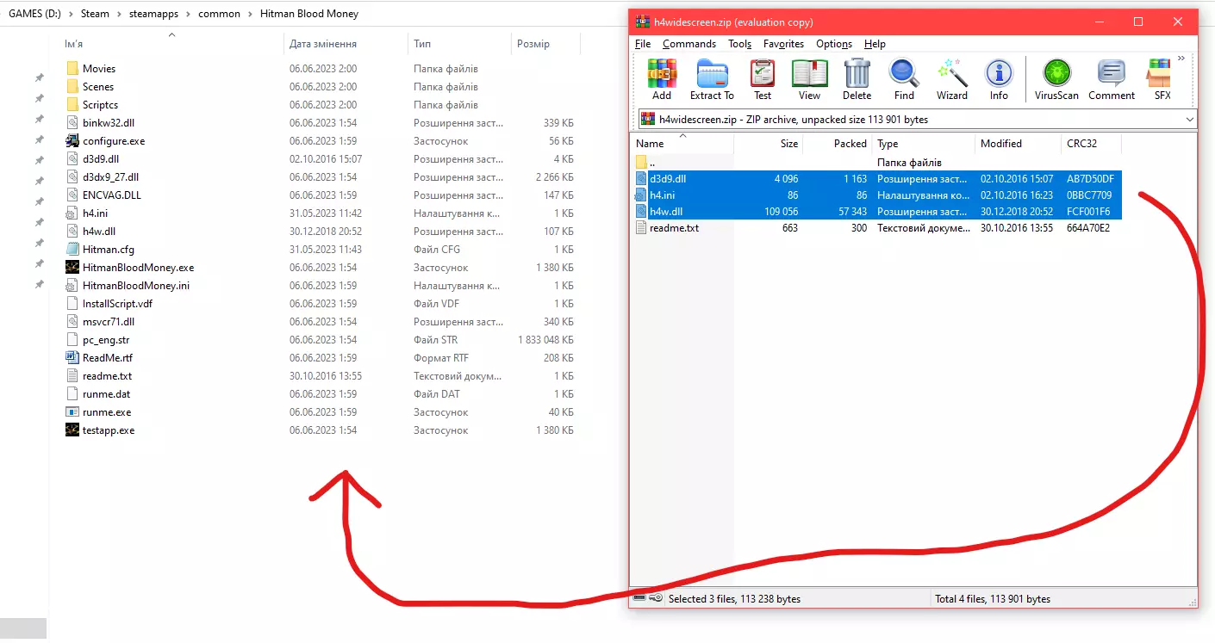1215x643 pixels.
Task: Start VirusScan on the archive
Action: click(1056, 80)
